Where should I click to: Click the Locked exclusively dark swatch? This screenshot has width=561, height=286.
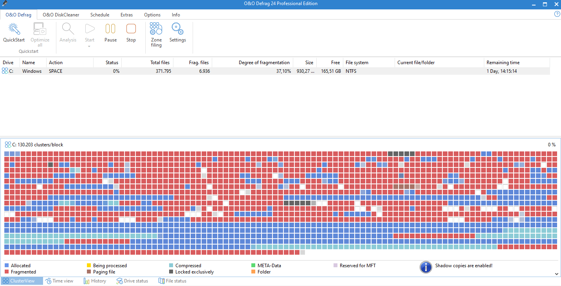click(171, 272)
